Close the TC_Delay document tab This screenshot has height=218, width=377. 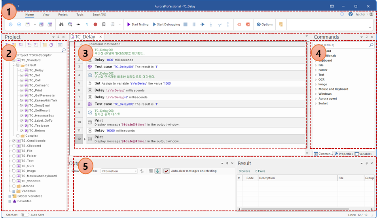[x=100, y=37]
